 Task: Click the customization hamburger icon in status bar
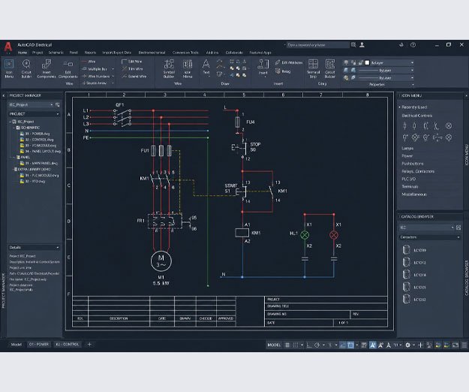pyautogui.click(x=464, y=345)
